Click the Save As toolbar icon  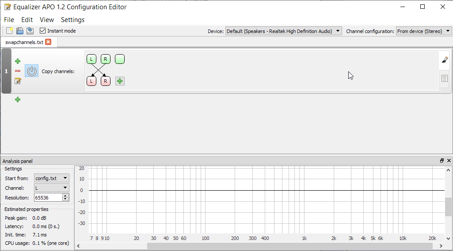click(x=30, y=30)
